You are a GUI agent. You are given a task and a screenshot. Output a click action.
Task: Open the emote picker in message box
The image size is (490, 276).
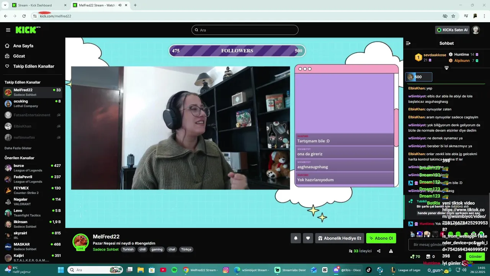[x=479, y=245]
